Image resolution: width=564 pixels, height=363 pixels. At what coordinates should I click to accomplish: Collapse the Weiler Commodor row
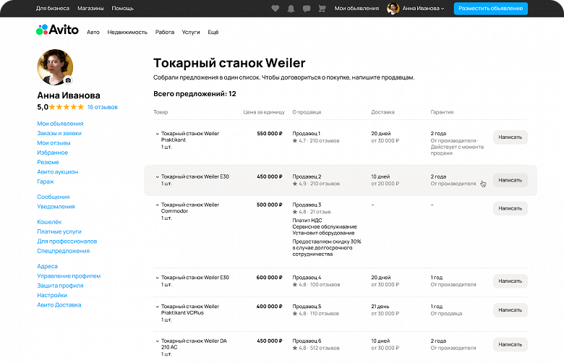pyautogui.click(x=157, y=205)
